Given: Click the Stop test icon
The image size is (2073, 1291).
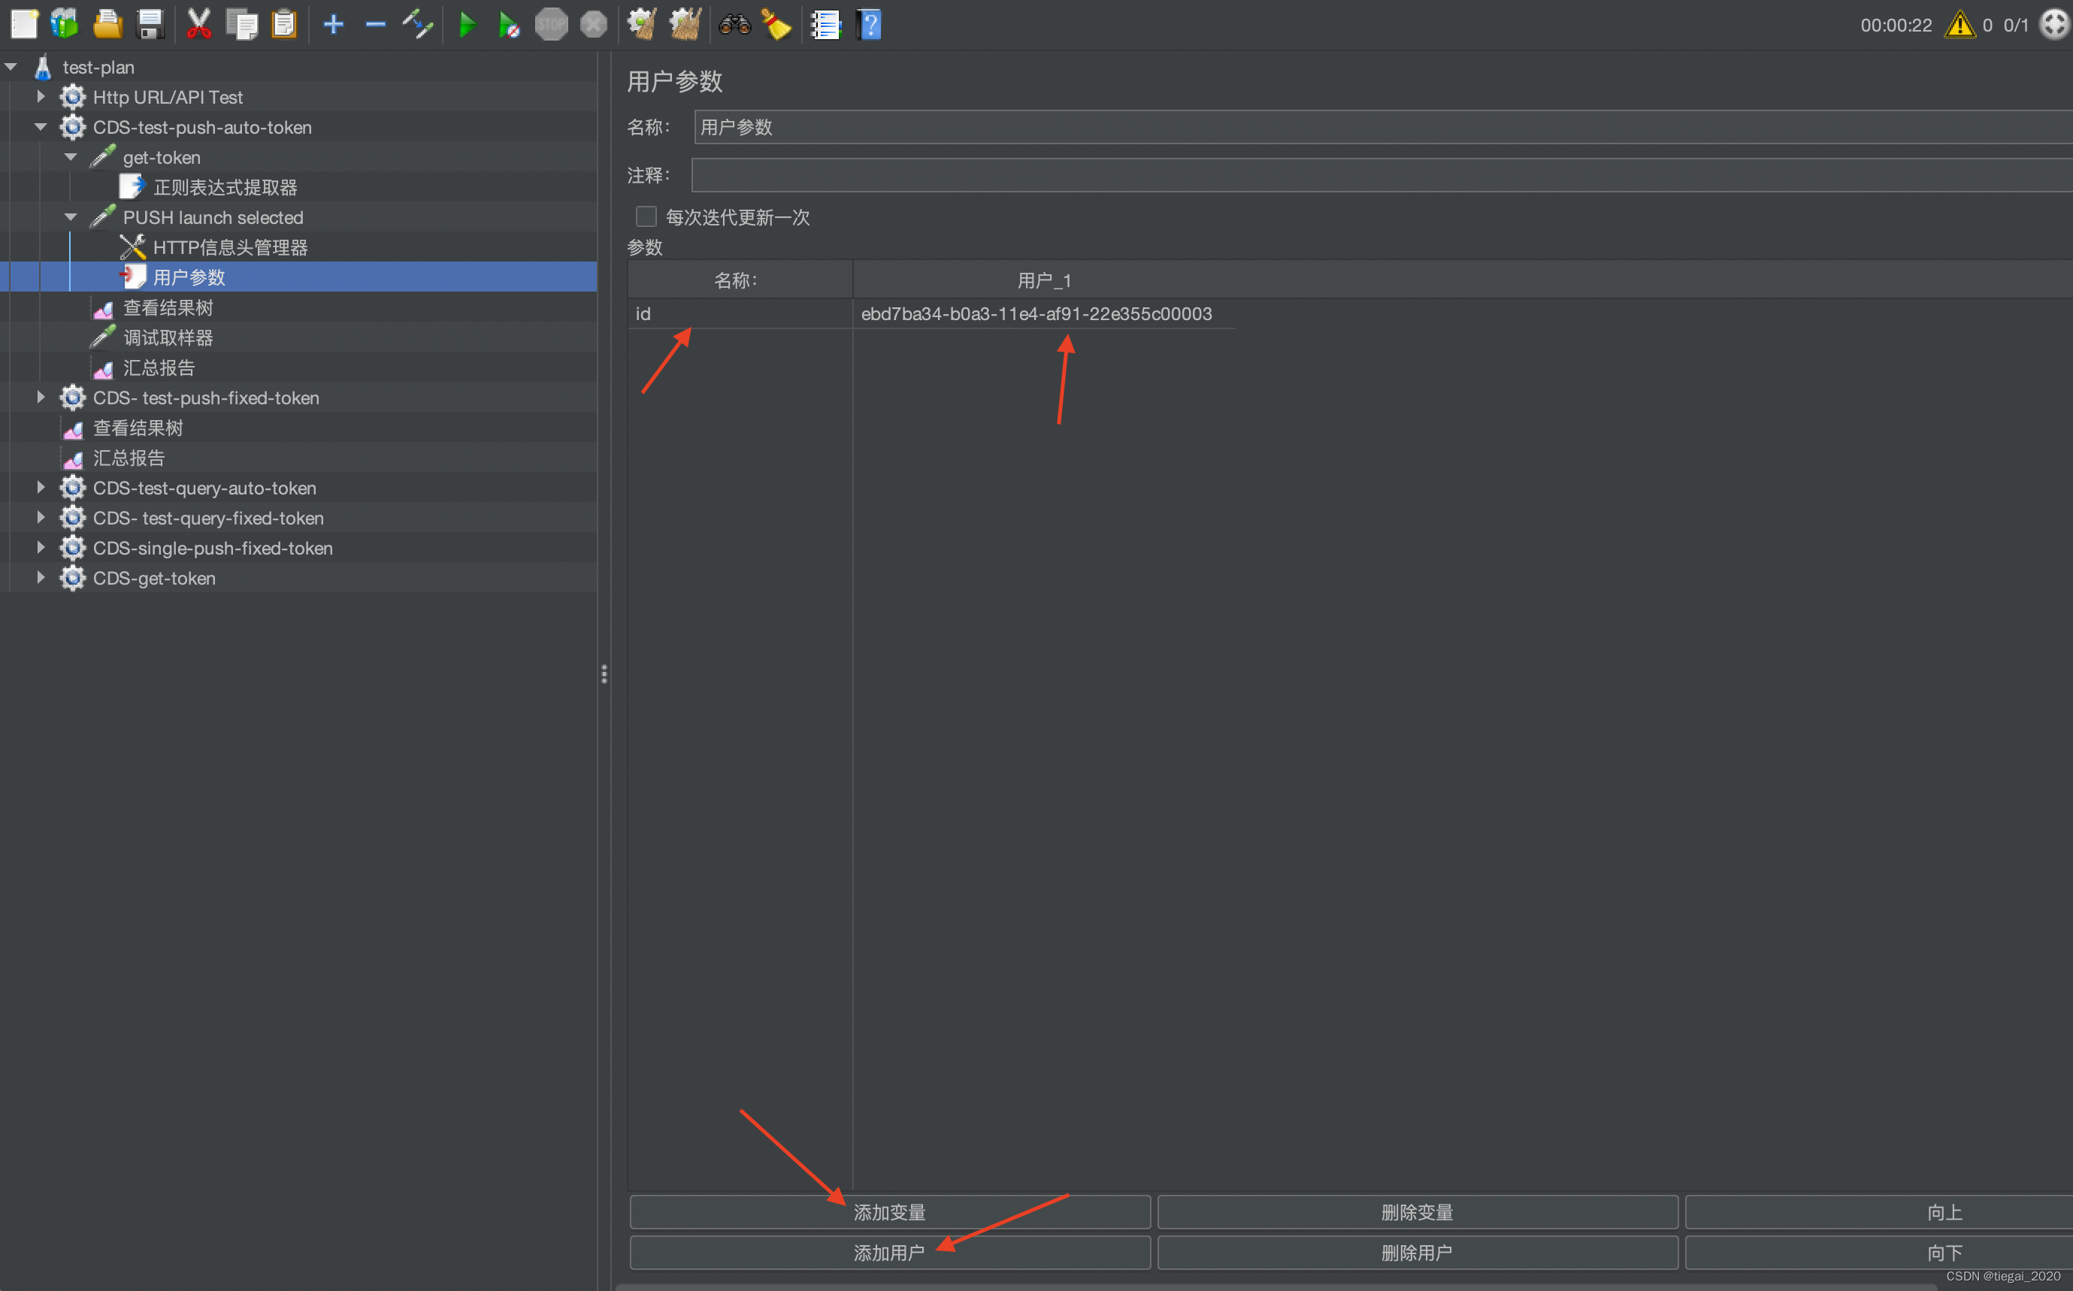Looking at the screenshot, I should [552, 24].
